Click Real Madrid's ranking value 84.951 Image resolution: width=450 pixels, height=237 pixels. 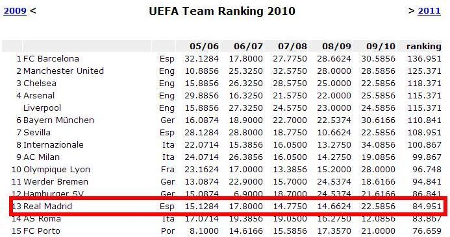(427, 207)
